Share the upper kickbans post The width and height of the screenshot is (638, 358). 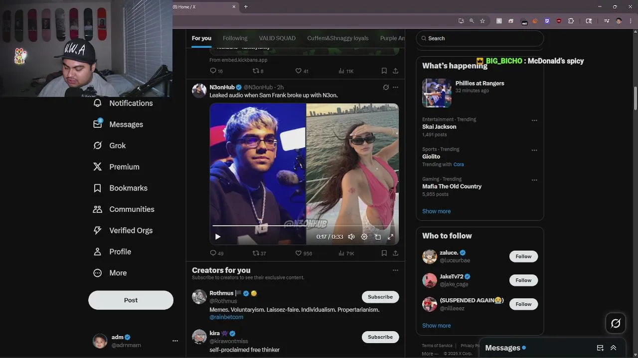(x=395, y=71)
